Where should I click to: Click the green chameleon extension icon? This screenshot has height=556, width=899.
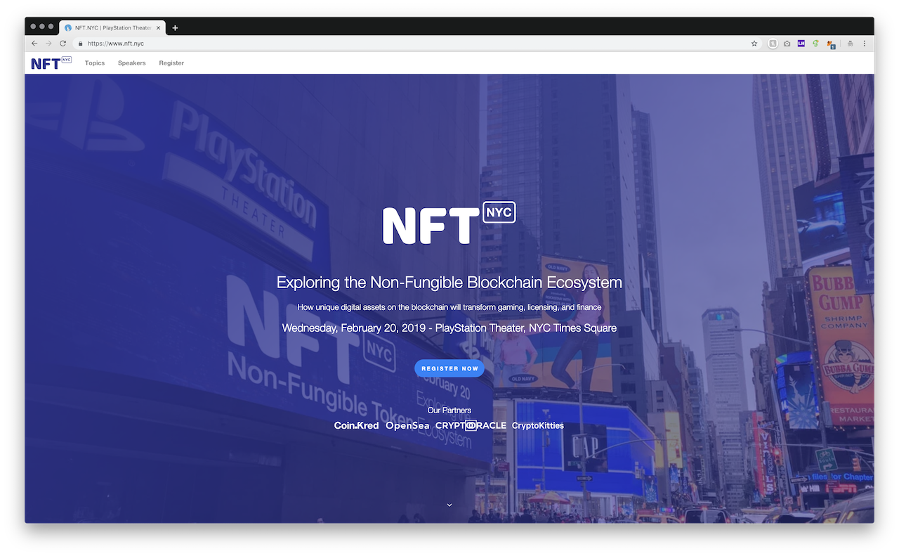[815, 44]
